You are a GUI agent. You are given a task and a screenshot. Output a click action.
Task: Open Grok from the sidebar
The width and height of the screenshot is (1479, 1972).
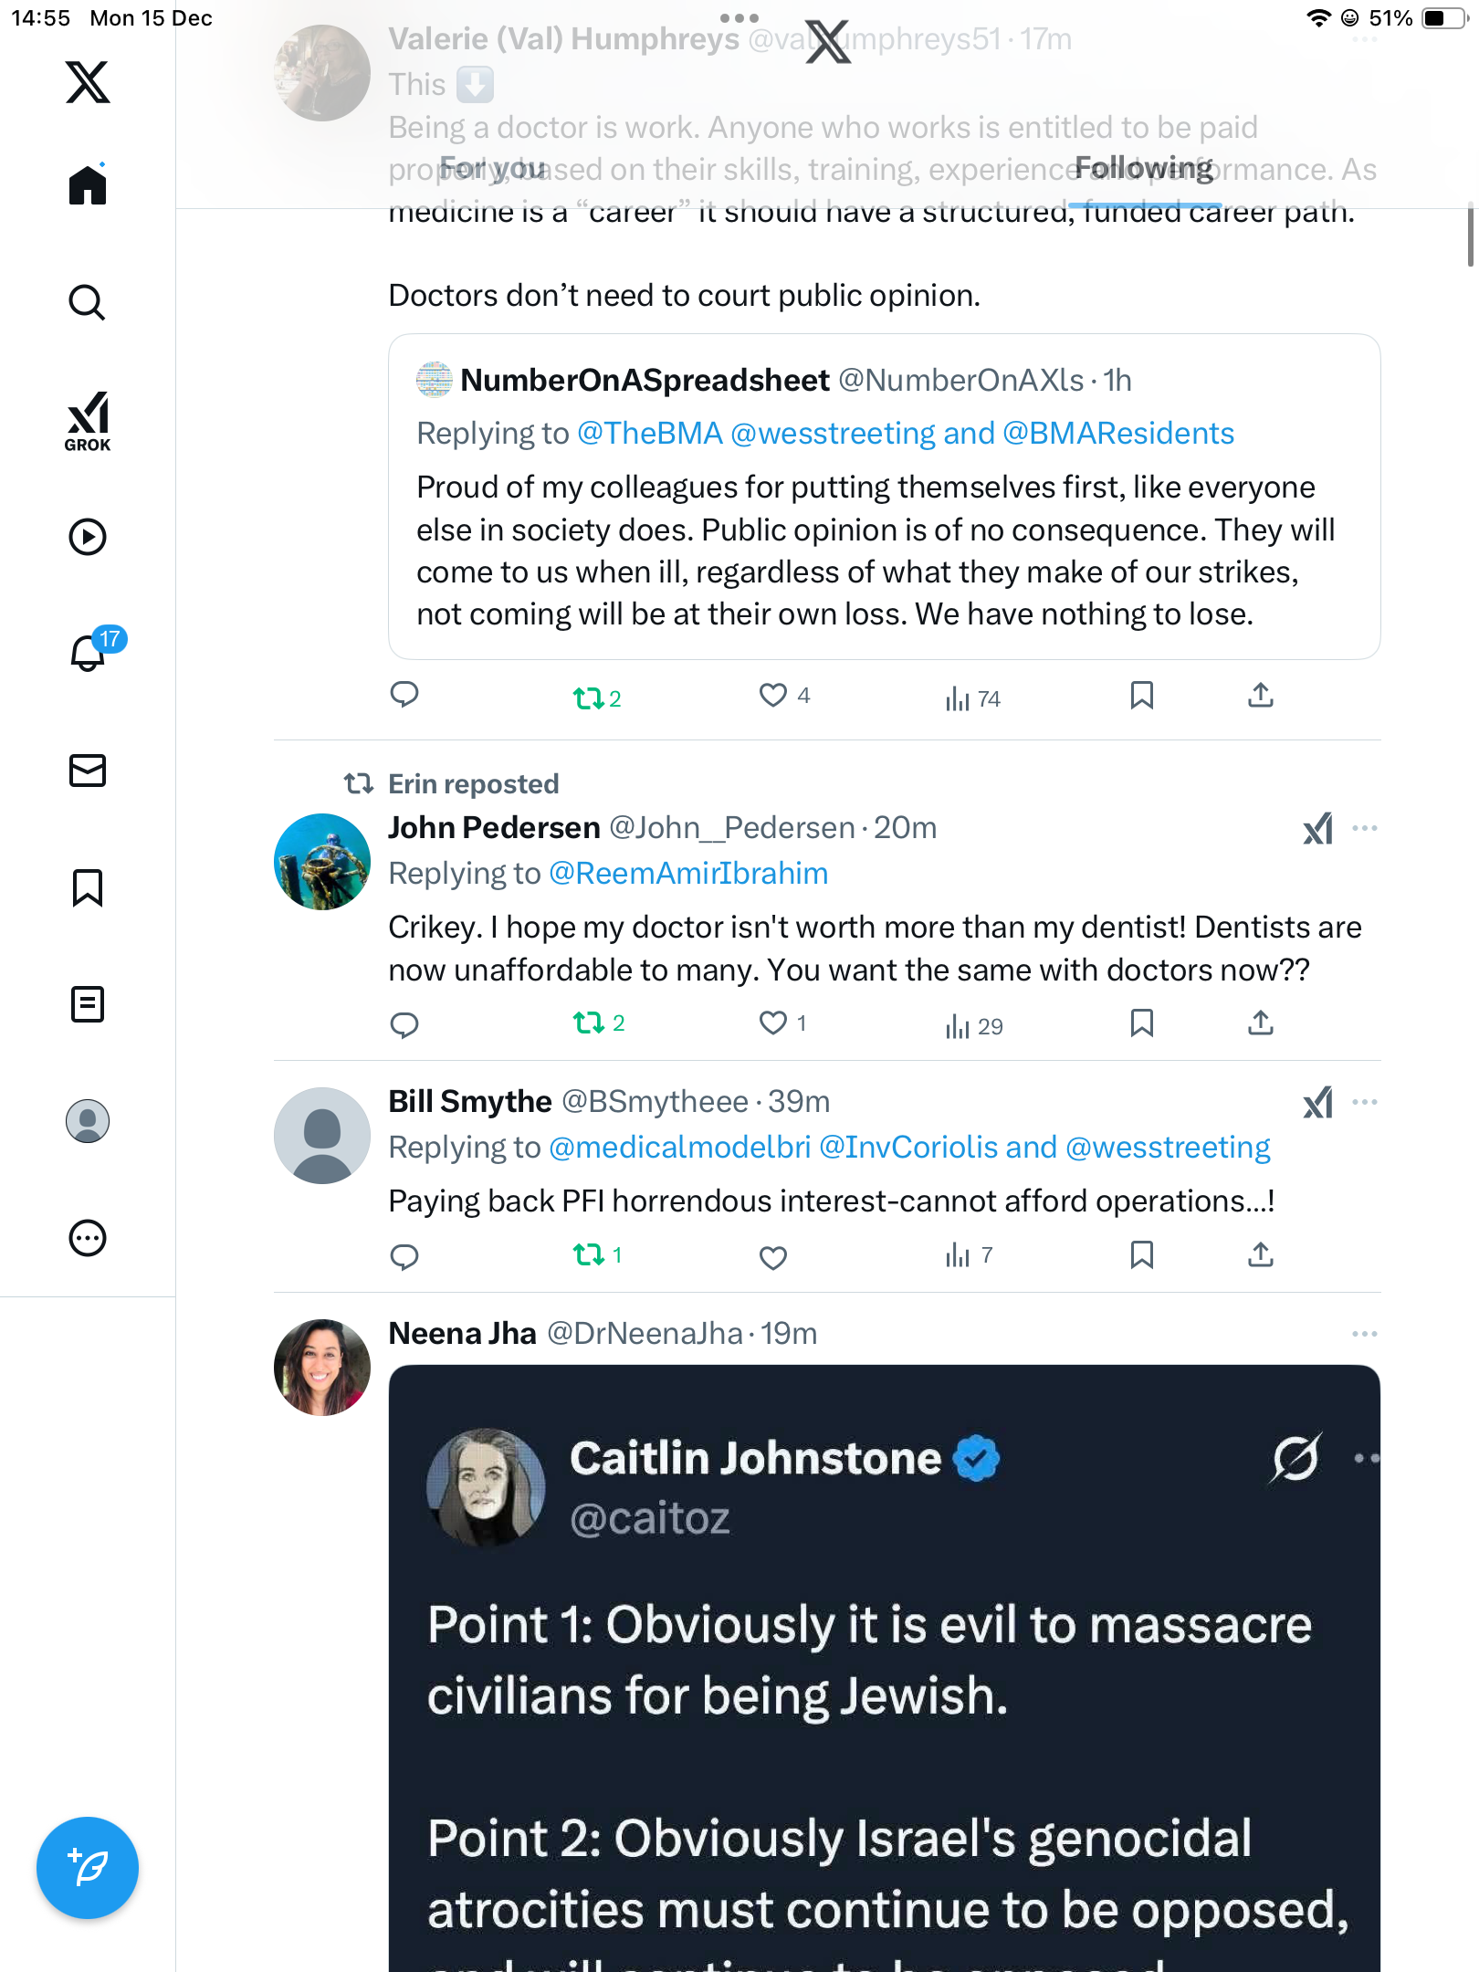[x=88, y=421]
